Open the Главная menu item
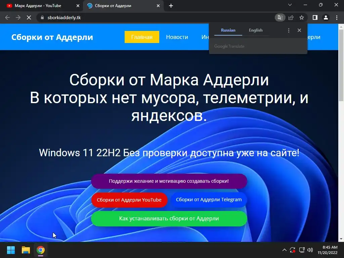The width and height of the screenshot is (344, 258). [x=142, y=37]
